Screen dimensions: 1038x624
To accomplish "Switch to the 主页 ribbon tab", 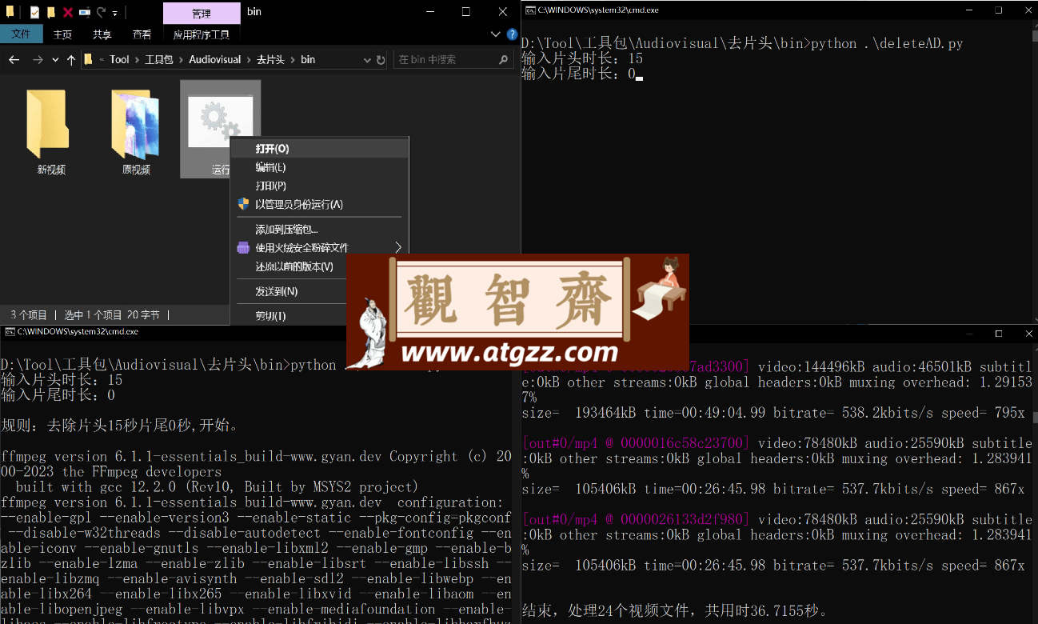I will coord(62,34).
